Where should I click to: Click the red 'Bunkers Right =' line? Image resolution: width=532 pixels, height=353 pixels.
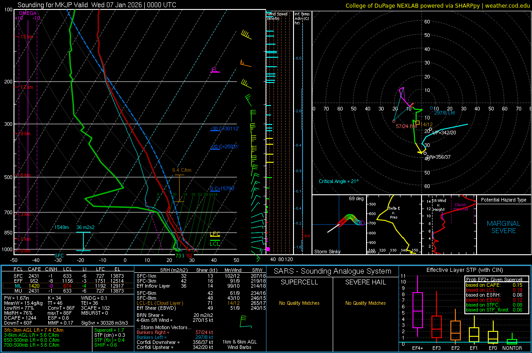(x=175, y=332)
